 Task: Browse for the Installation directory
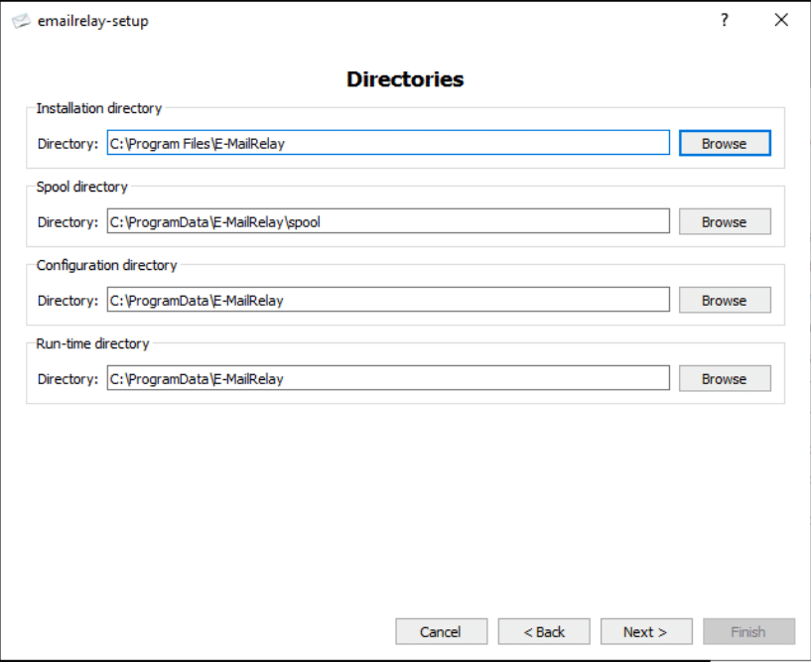pyautogui.click(x=725, y=143)
